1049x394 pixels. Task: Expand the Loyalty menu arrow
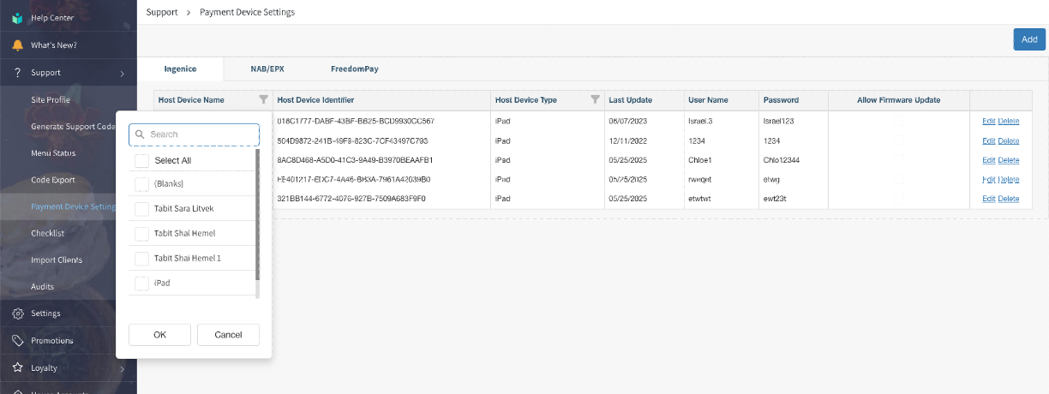(x=123, y=368)
